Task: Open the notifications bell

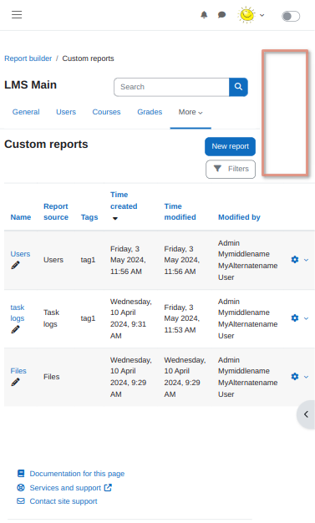Action: [x=204, y=15]
